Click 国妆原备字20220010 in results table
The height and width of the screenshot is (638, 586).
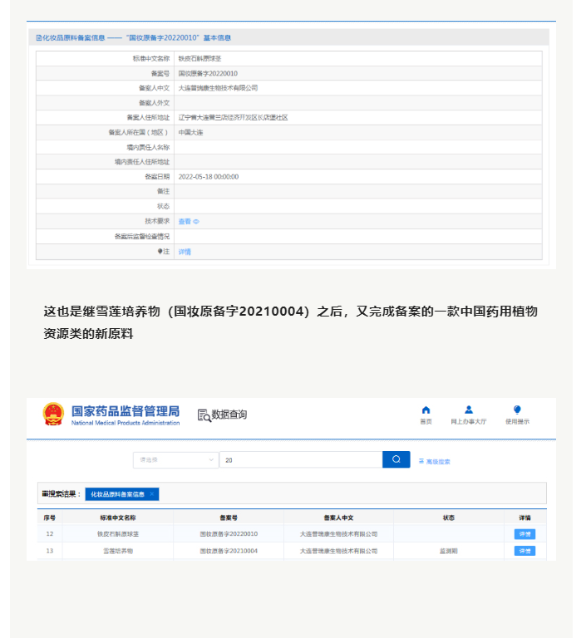point(229,534)
